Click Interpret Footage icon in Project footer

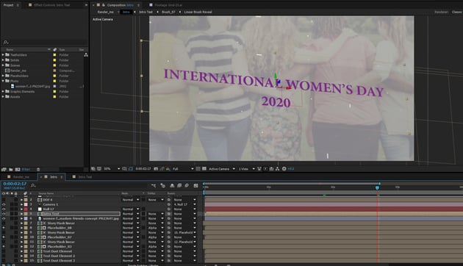point(4,170)
